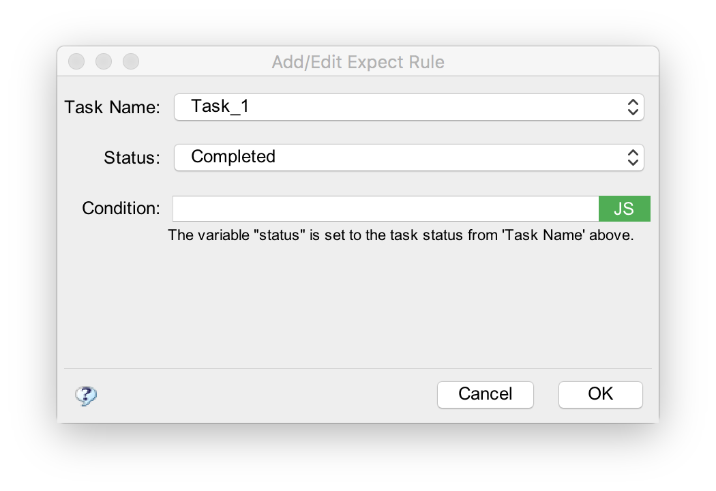Click the stepper arrows beside Task_1
This screenshot has height=491, width=716.
tap(633, 107)
